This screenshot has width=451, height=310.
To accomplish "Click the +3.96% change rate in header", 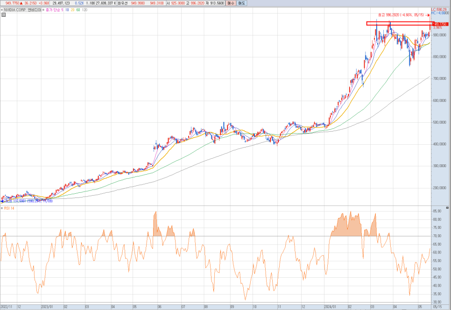I will [x=44, y=3].
